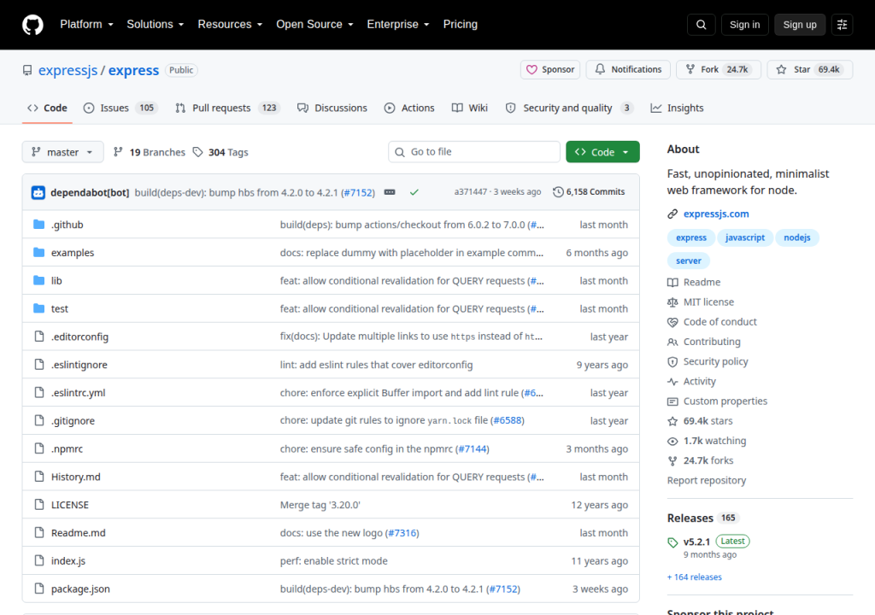Open the + 164 releases link
This screenshot has width=875, height=615.
pyautogui.click(x=694, y=577)
